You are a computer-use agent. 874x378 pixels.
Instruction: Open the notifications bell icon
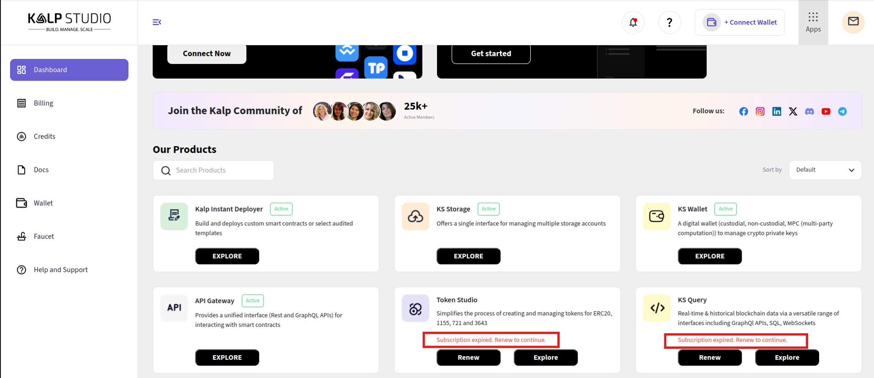click(633, 22)
